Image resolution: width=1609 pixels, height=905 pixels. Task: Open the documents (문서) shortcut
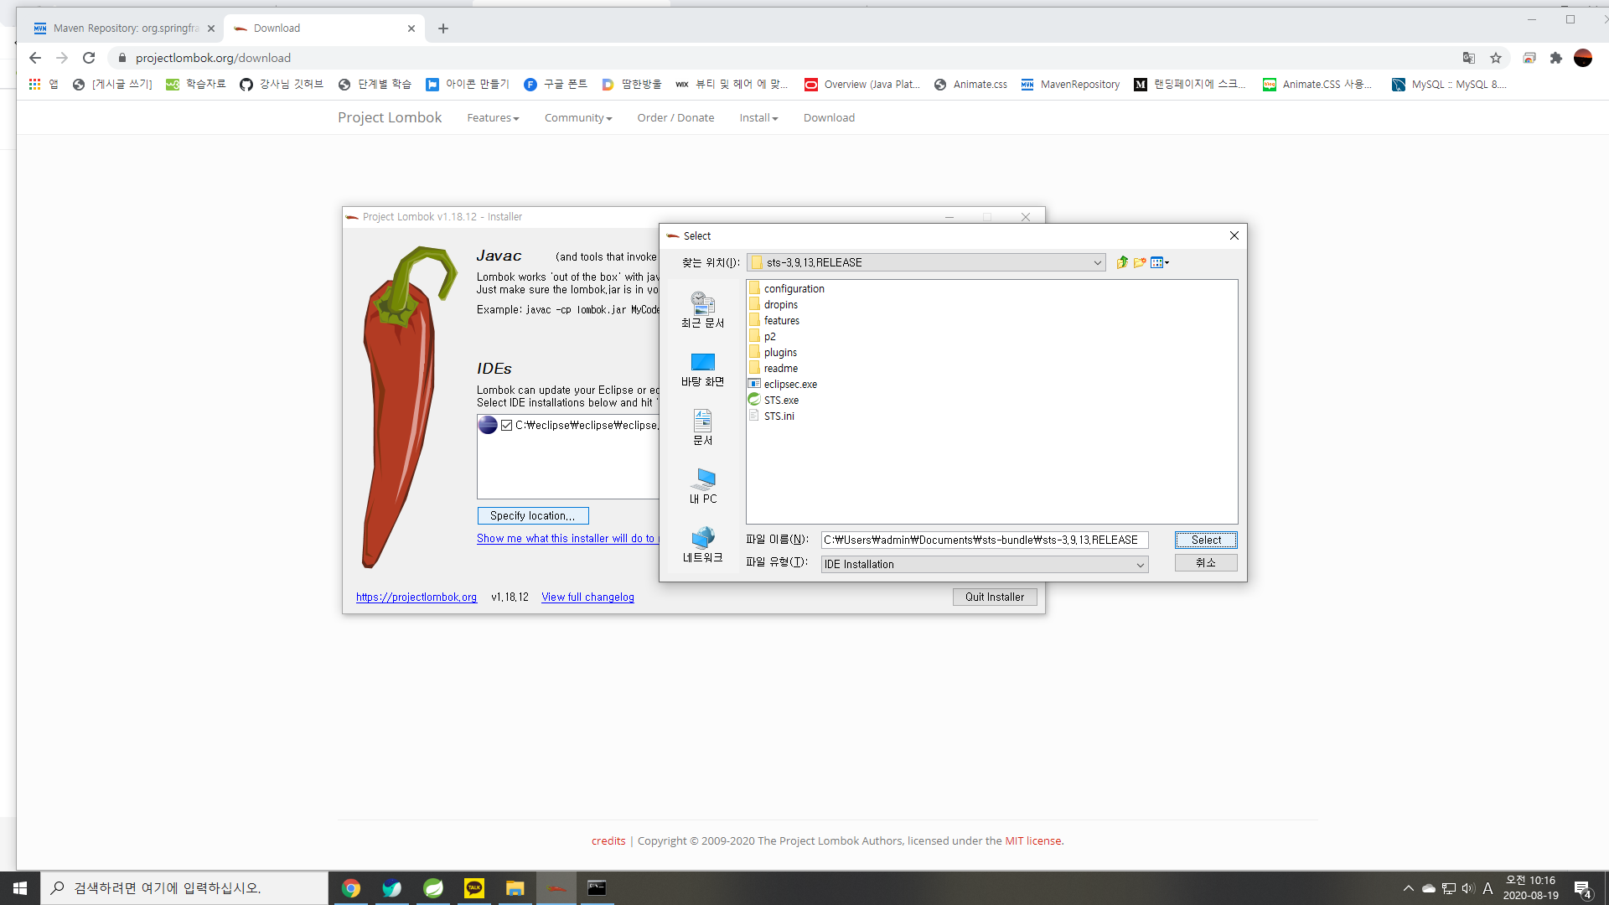tap(702, 427)
